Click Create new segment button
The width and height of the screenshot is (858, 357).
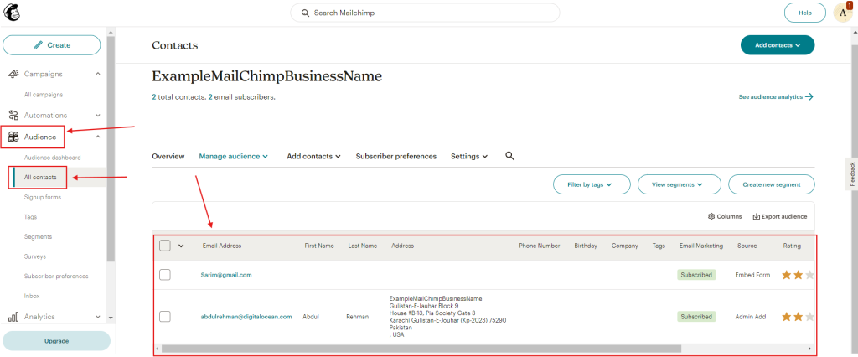[771, 184]
